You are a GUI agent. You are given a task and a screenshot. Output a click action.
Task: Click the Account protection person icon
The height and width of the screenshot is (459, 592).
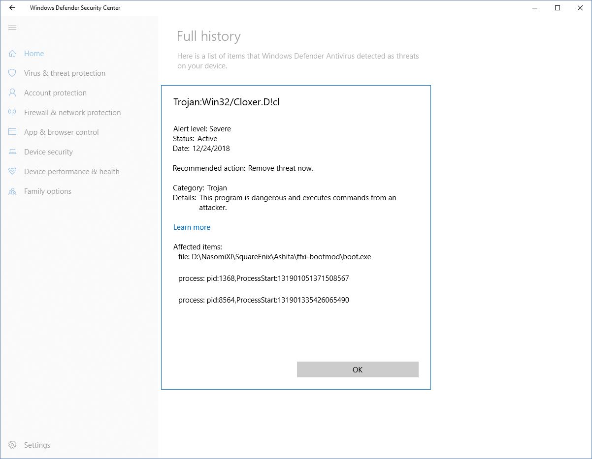click(12, 93)
